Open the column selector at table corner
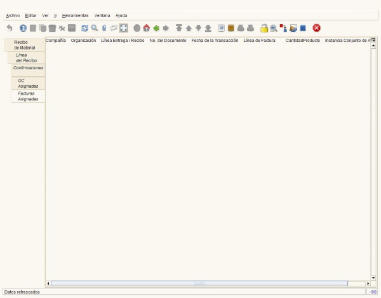The height and width of the screenshot is (298, 381). click(373, 40)
